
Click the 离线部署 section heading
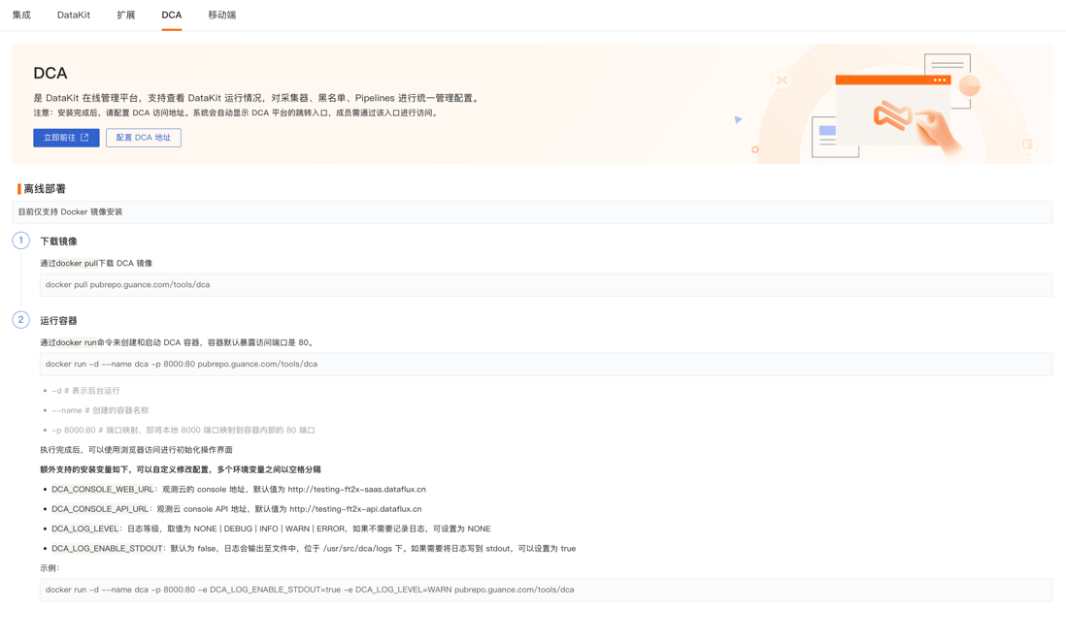point(45,189)
